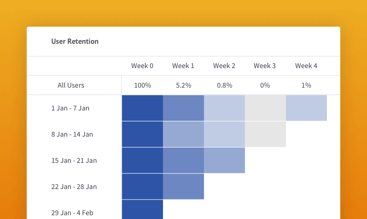
Task: Click the 100% All Users value
Action: click(x=142, y=85)
